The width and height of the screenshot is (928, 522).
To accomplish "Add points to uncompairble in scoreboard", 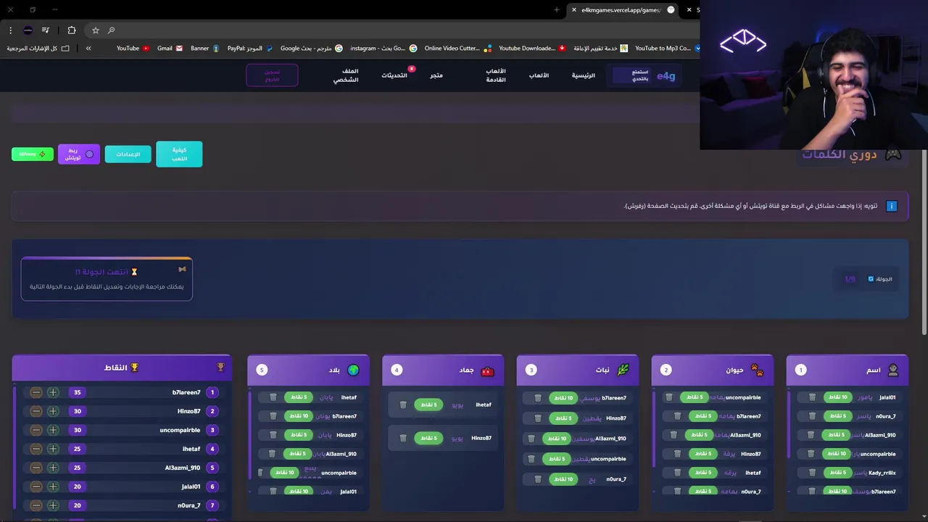I will 53,430.
